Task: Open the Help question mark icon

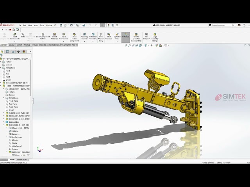Action: [244, 25]
